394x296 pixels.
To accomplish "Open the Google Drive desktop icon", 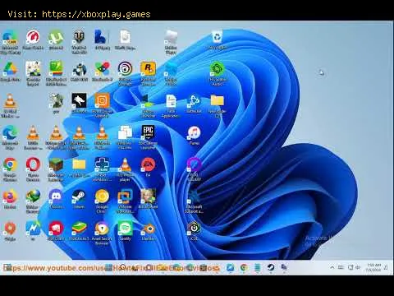I will (x=10, y=72).
